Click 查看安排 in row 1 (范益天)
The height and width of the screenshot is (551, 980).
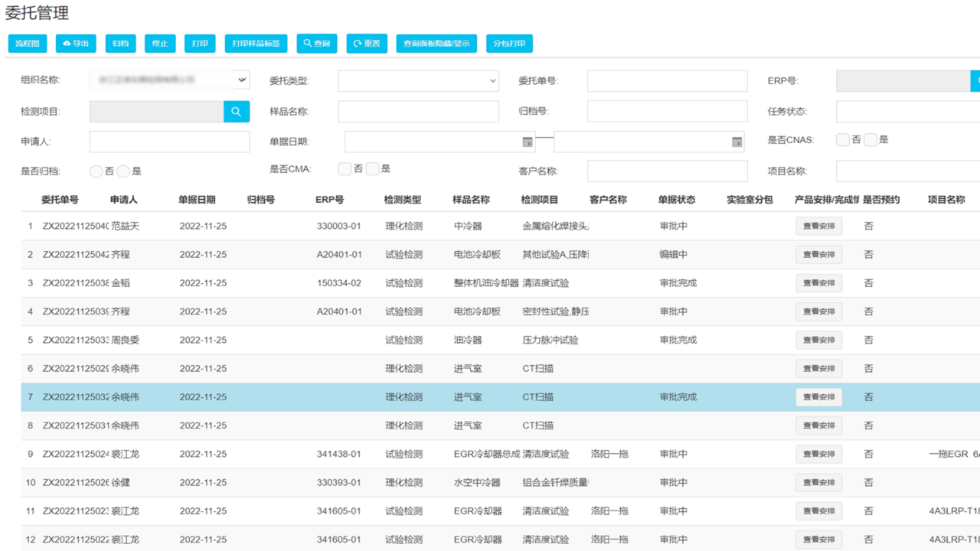click(819, 227)
